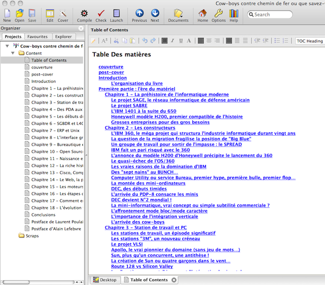The width and height of the screenshot is (325, 285).
Task: Follow the Introduction link in contents
Action: [x=113, y=78]
